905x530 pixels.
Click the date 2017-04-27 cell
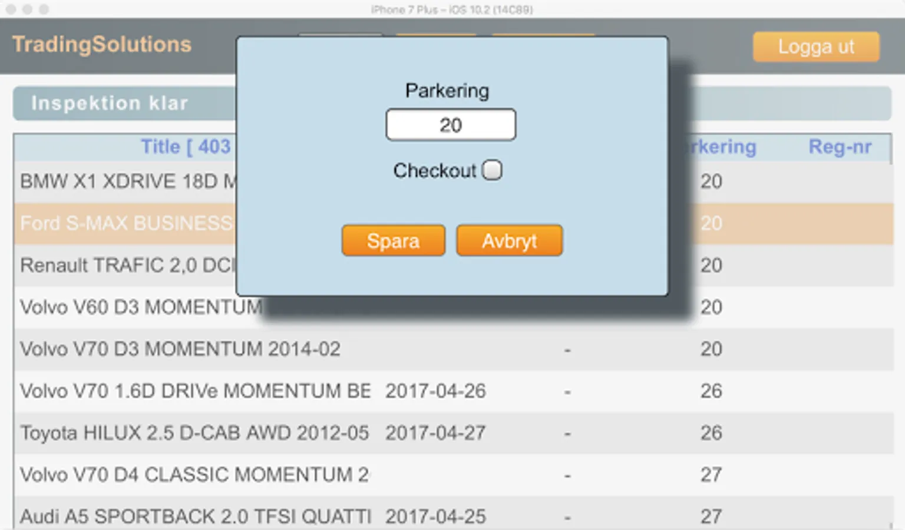(x=435, y=433)
